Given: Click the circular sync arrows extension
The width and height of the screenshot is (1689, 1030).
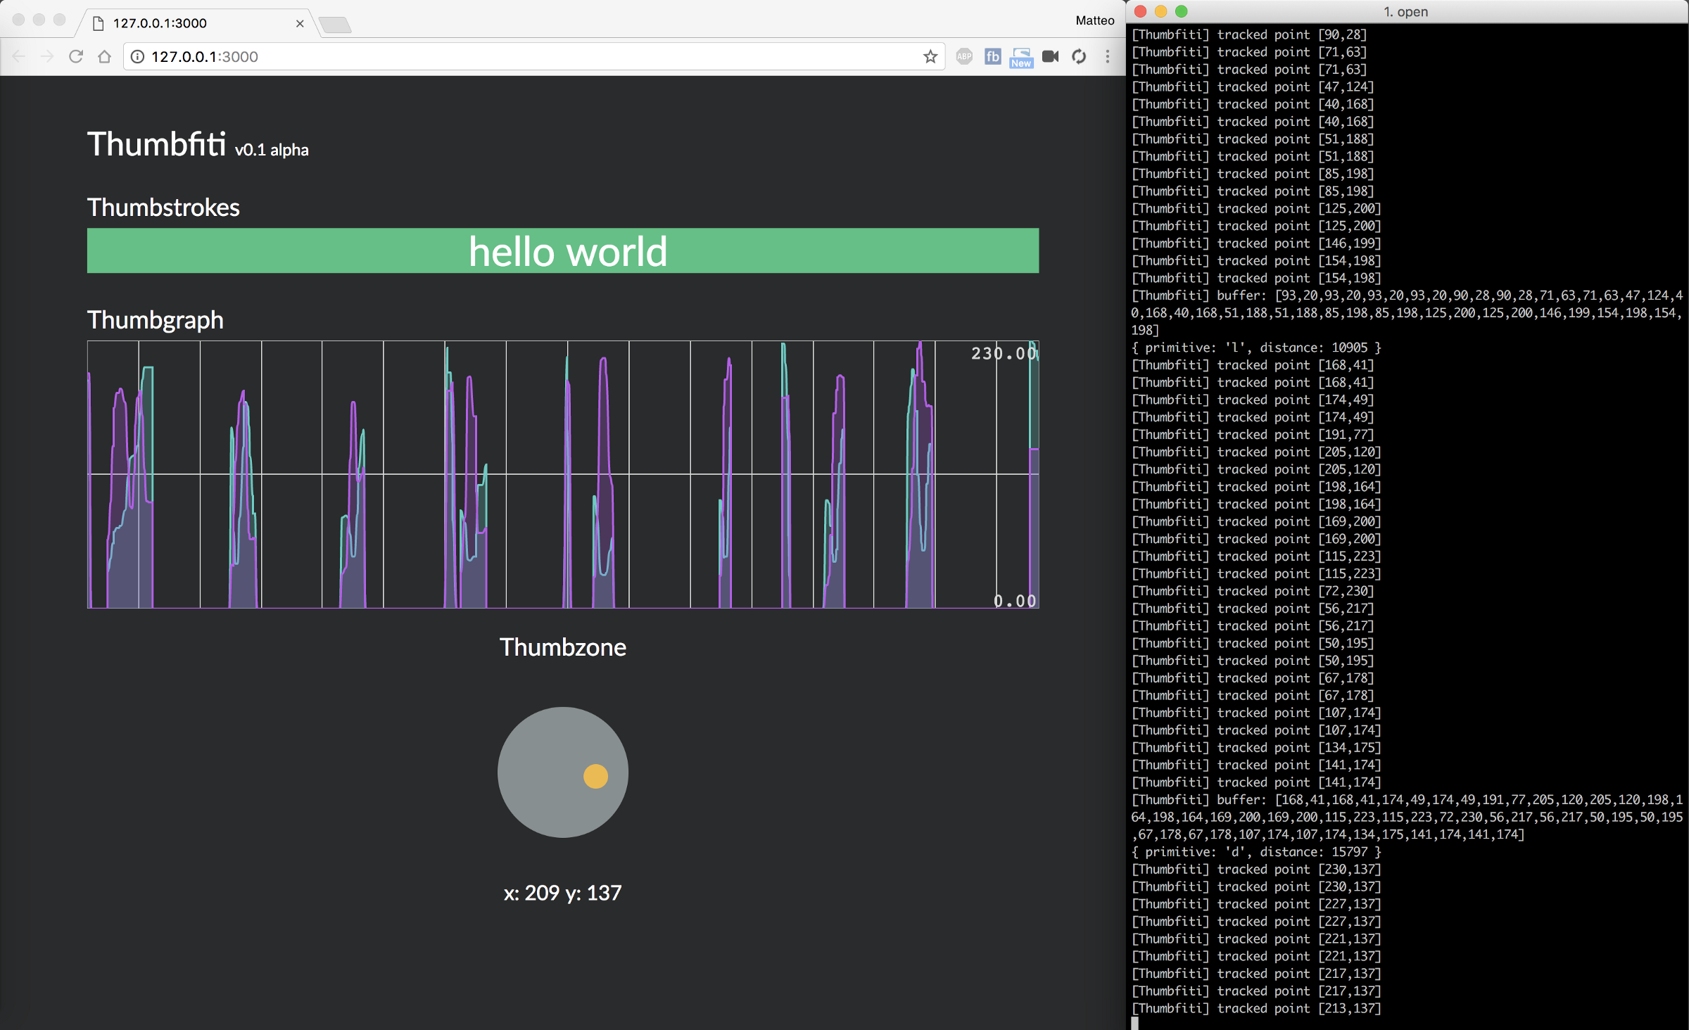Looking at the screenshot, I should coord(1079,56).
